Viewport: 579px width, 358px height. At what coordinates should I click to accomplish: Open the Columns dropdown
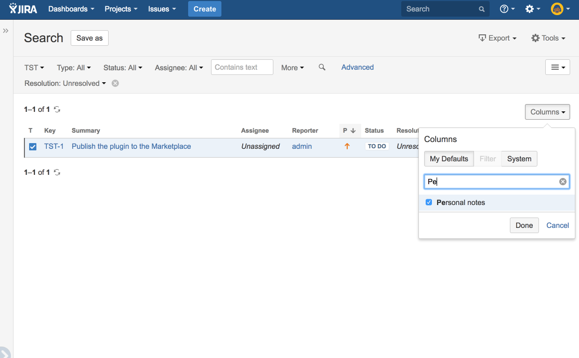pos(547,111)
